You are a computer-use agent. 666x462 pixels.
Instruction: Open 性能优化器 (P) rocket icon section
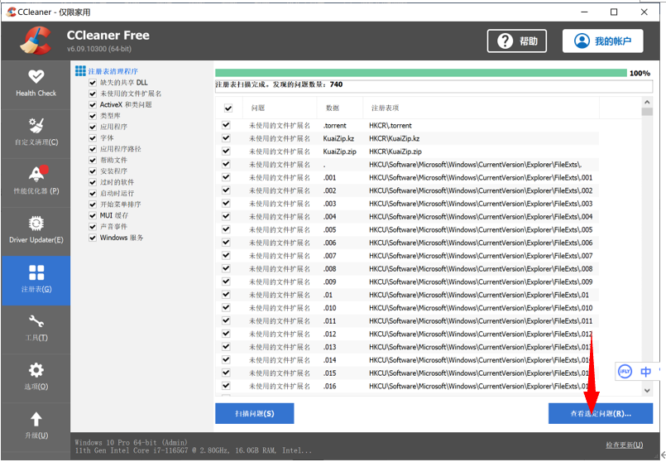[36, 182]
